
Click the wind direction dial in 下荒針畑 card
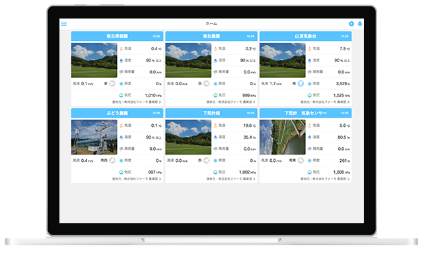click(x=206, y=161)
